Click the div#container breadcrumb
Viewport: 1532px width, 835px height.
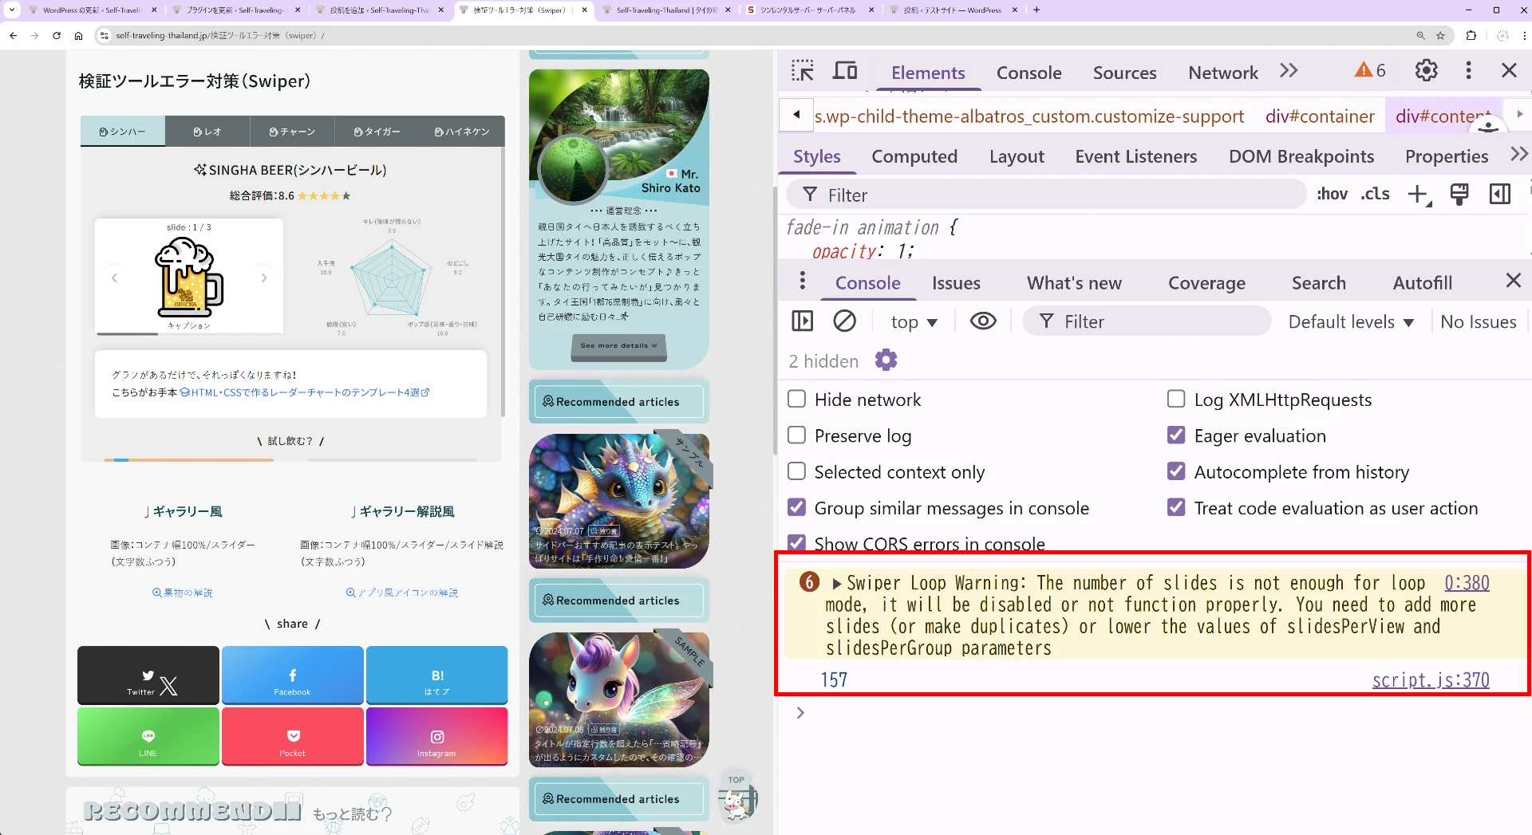coord(1320,116)
